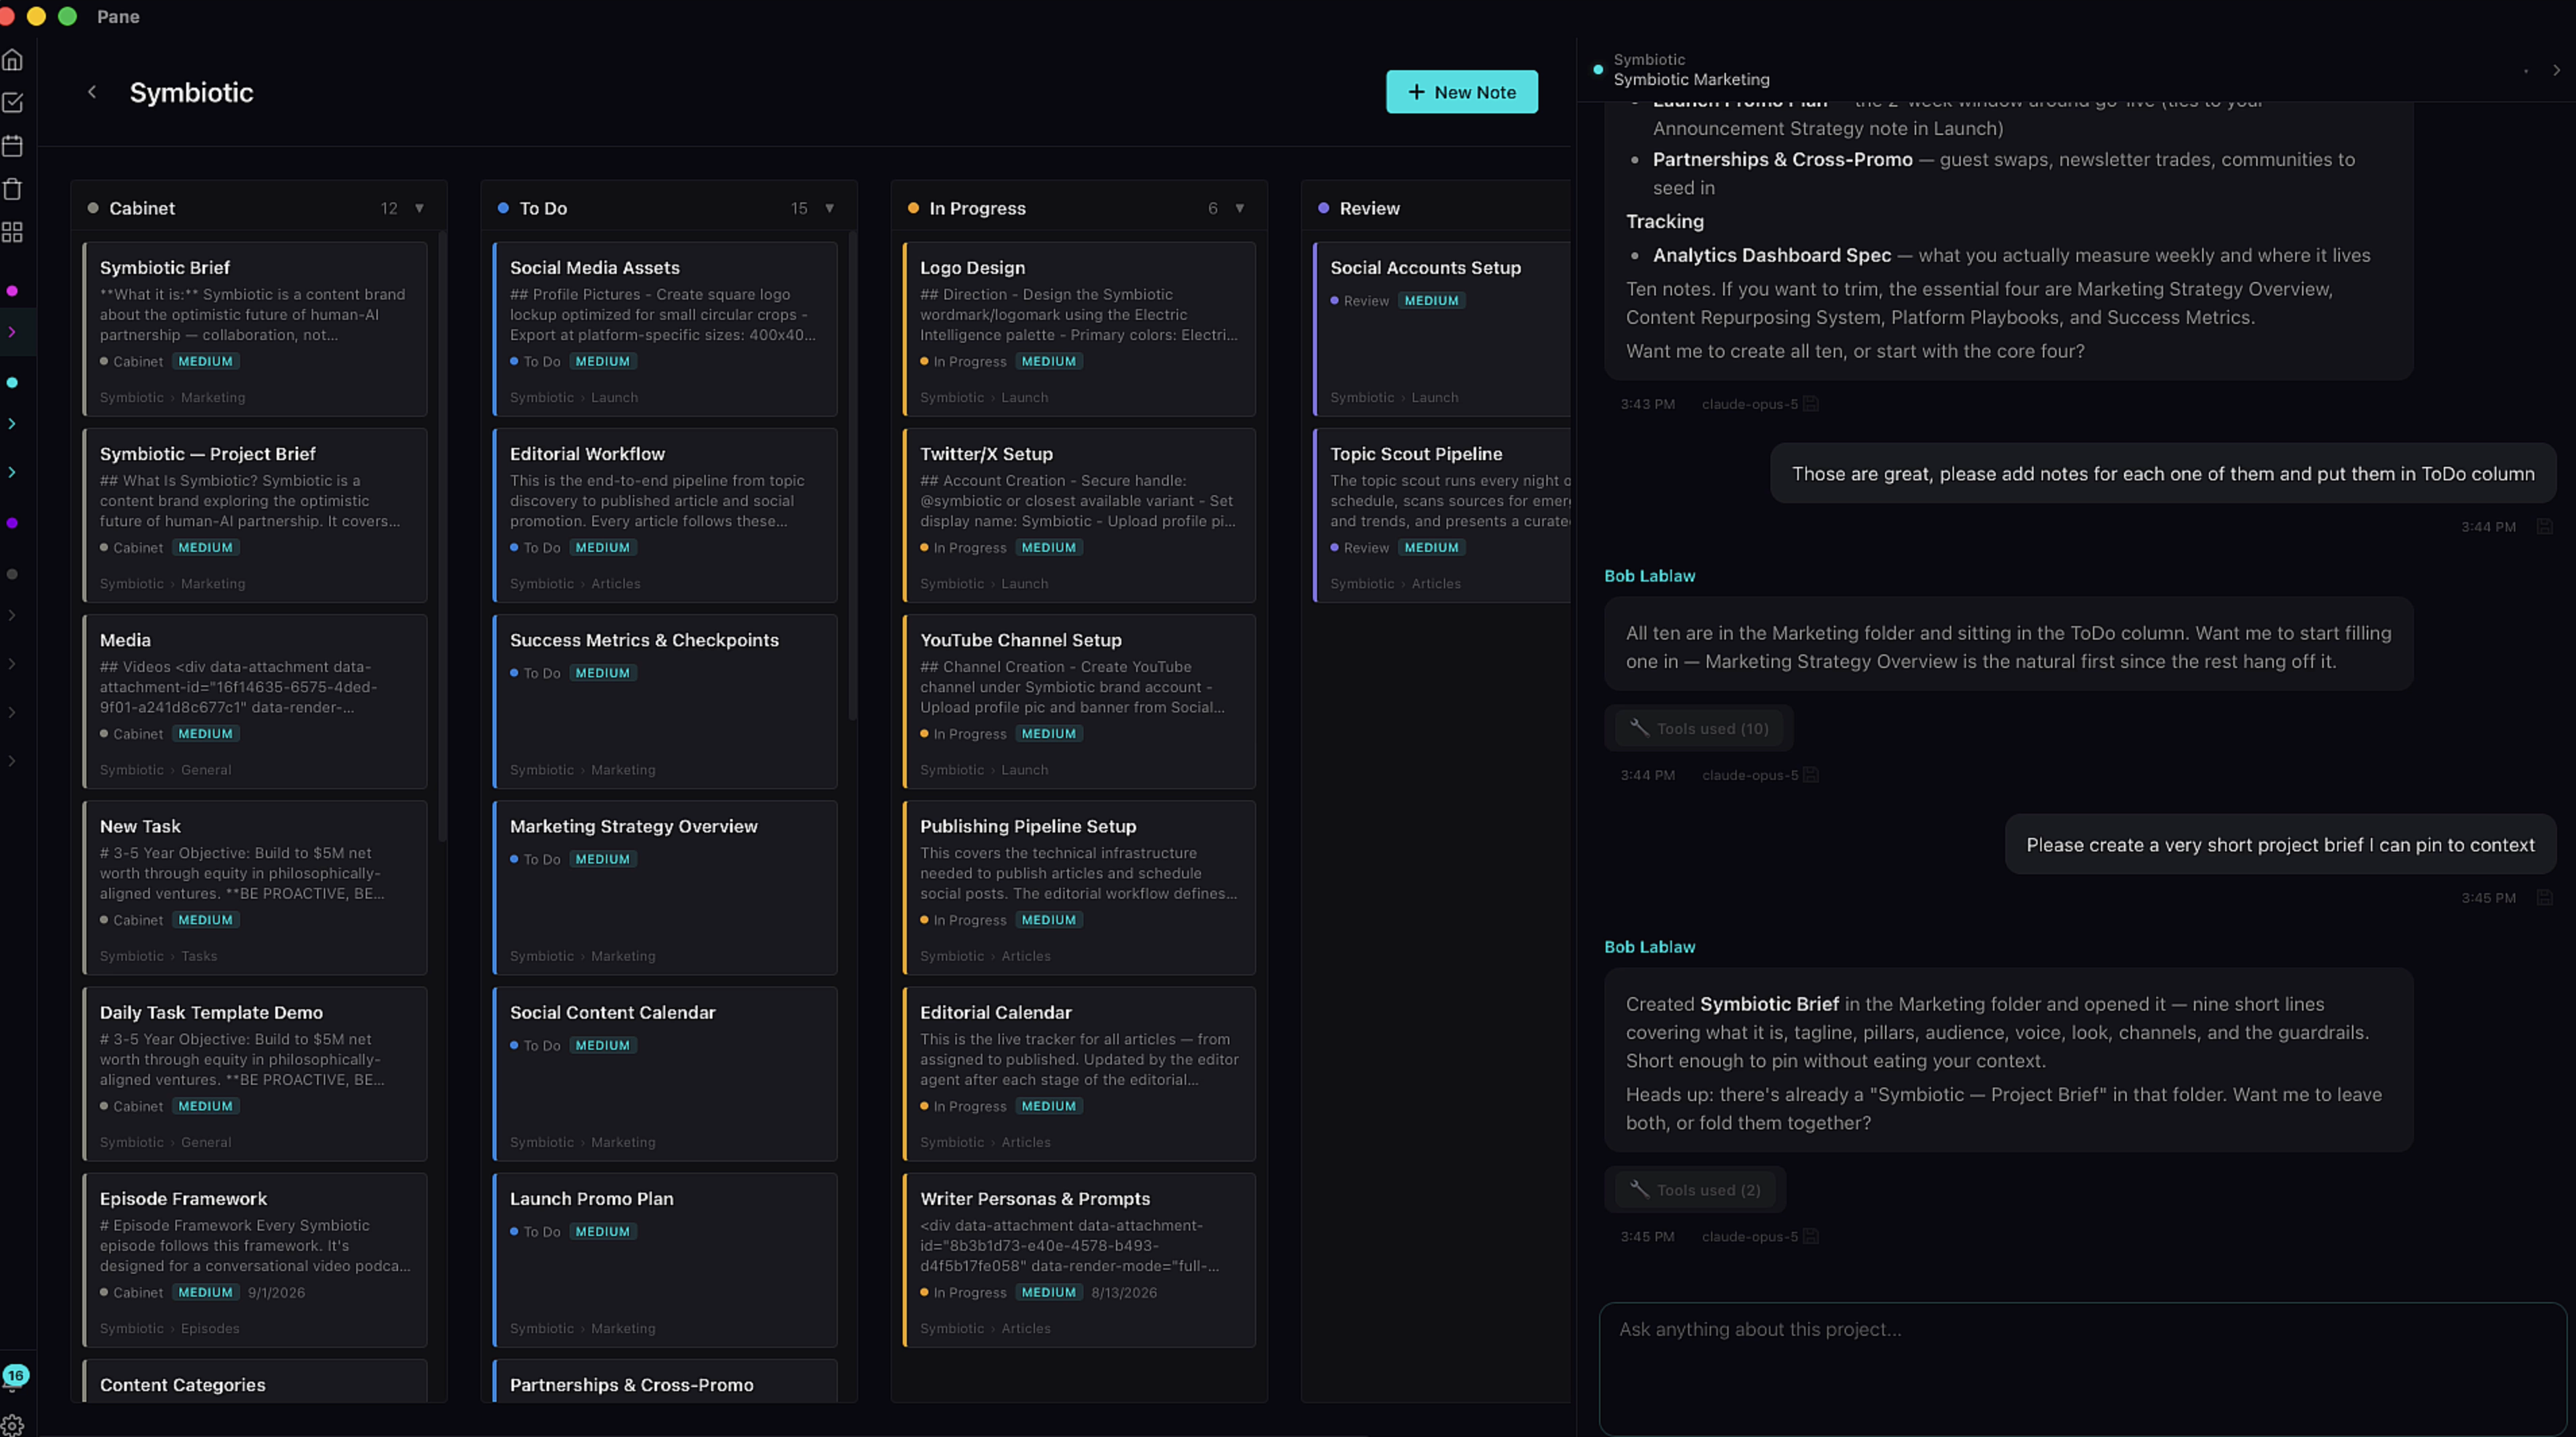The height and width of the screenshot is (1437, 2576).
Task: Open the Calendar icon in the sidebar
Action: 13,146
